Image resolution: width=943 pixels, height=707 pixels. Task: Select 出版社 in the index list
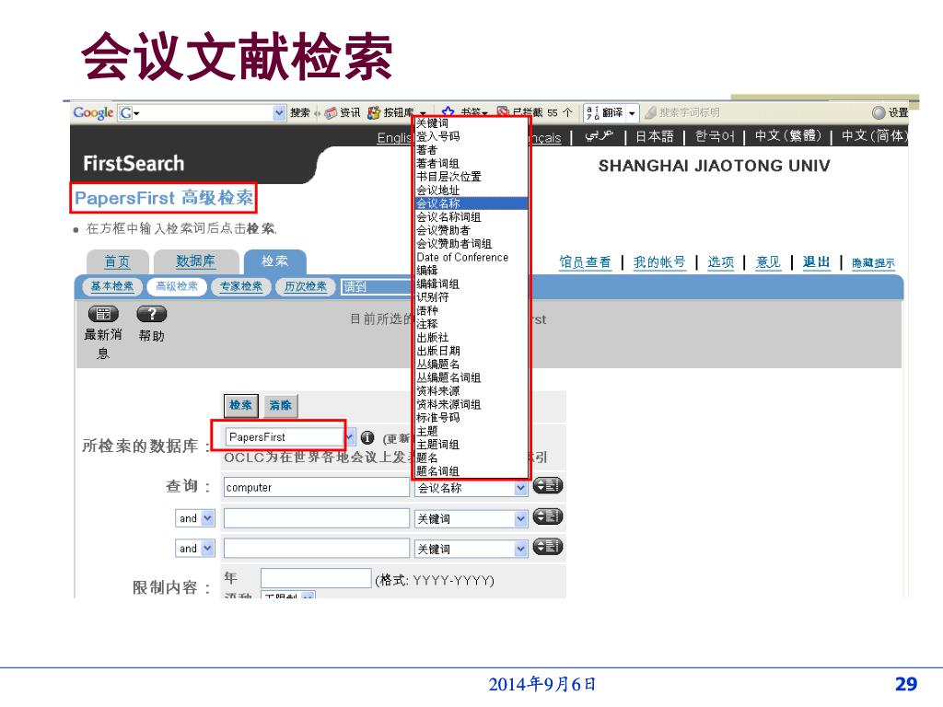(x=471, y=337)
